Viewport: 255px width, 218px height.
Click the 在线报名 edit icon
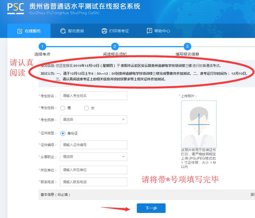pos(20,31)
